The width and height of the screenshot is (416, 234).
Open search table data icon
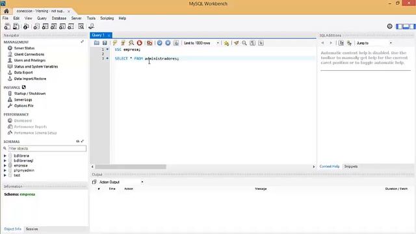point(81,26)
